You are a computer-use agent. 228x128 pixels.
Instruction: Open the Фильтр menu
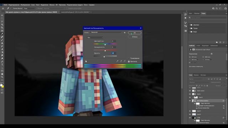52,5
